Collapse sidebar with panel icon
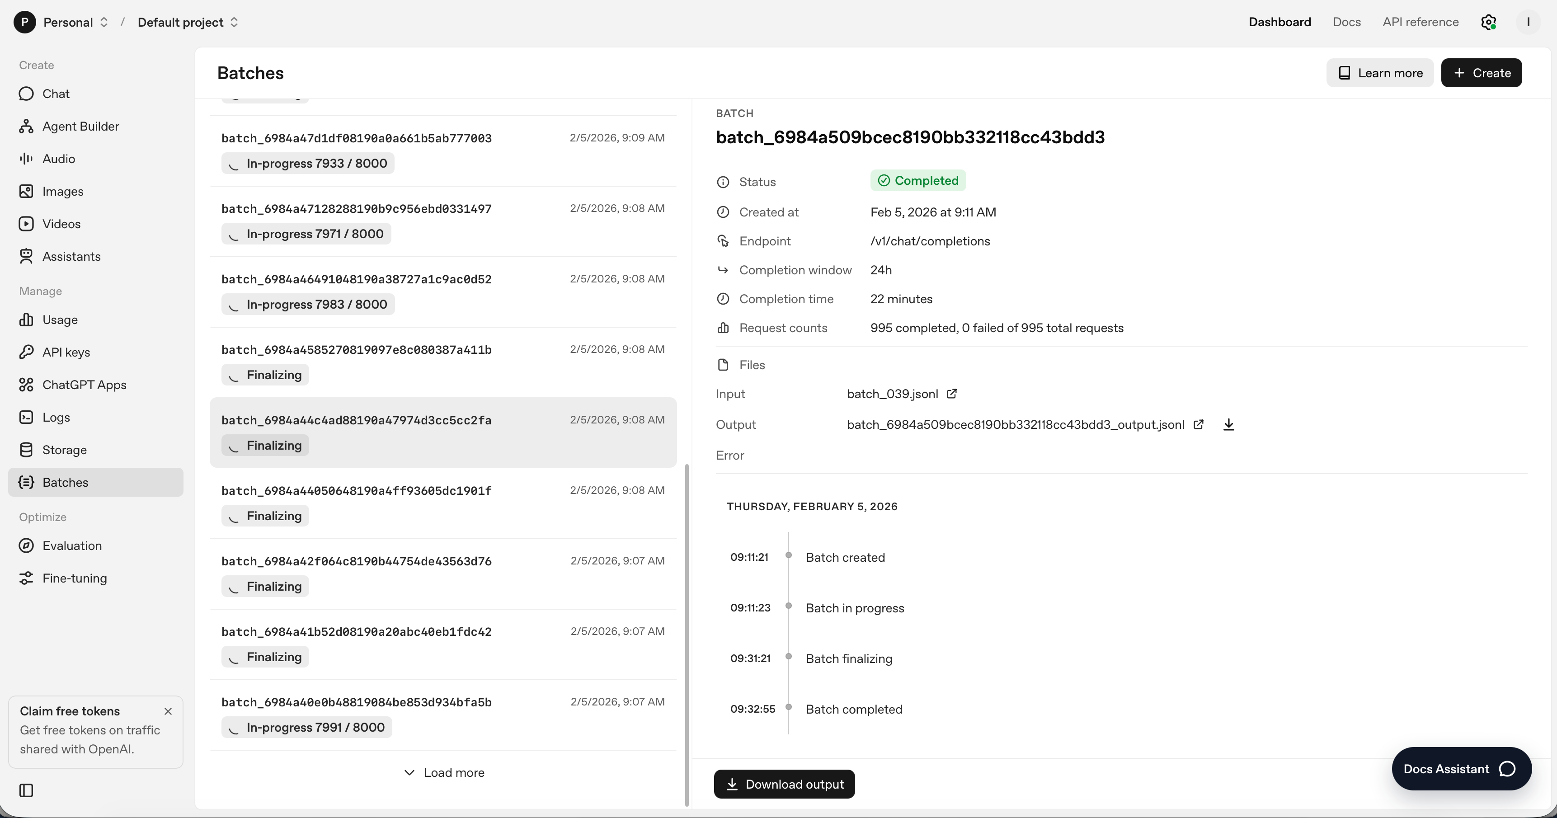Image resolution: width=1557 pixels, height=818 pixels. tap(26, 790)
